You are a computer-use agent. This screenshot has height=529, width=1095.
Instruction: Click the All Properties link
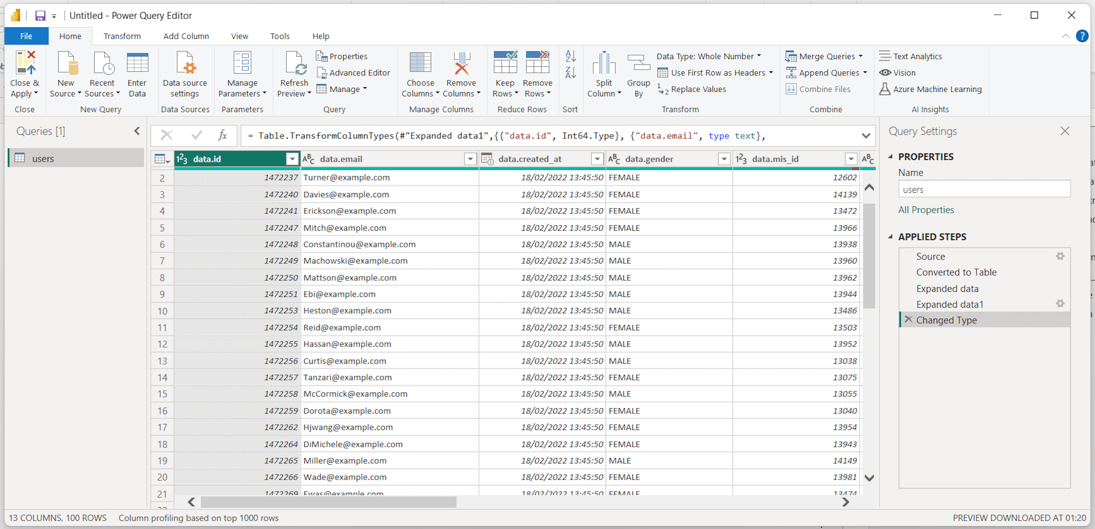click(x=926, y=210)
